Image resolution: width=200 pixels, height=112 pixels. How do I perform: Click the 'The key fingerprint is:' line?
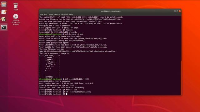(52, 49)
